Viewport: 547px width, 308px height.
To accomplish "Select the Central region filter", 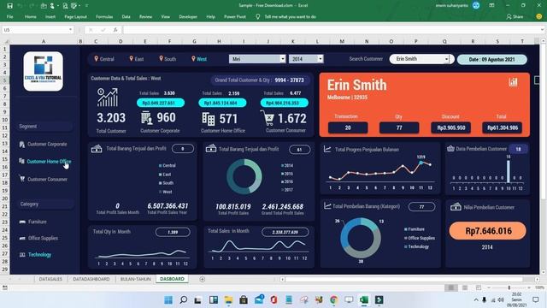I will click(x=104, y=59).
